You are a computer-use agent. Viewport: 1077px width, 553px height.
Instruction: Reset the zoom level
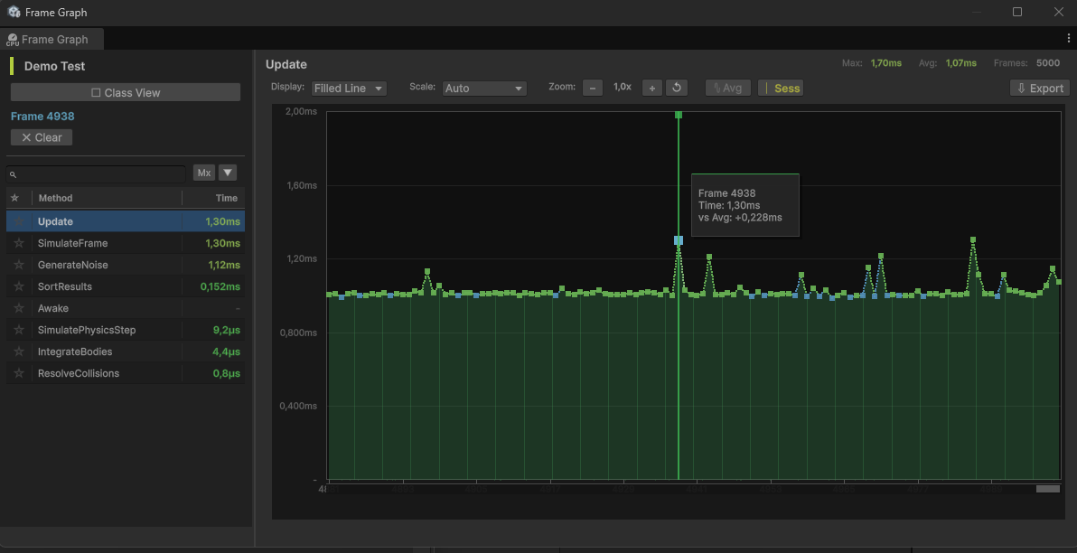[677, 88]
